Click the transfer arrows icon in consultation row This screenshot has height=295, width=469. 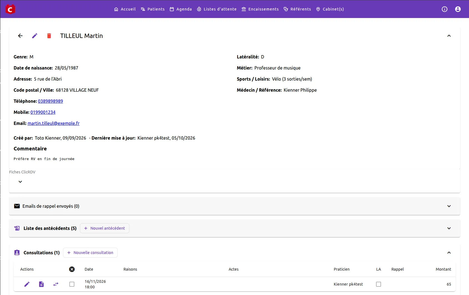pos(56,284)
